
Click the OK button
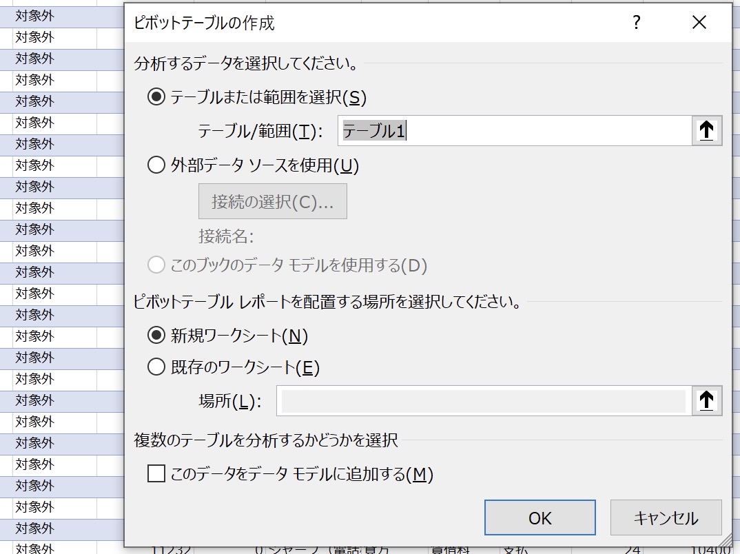click(540, 517)
